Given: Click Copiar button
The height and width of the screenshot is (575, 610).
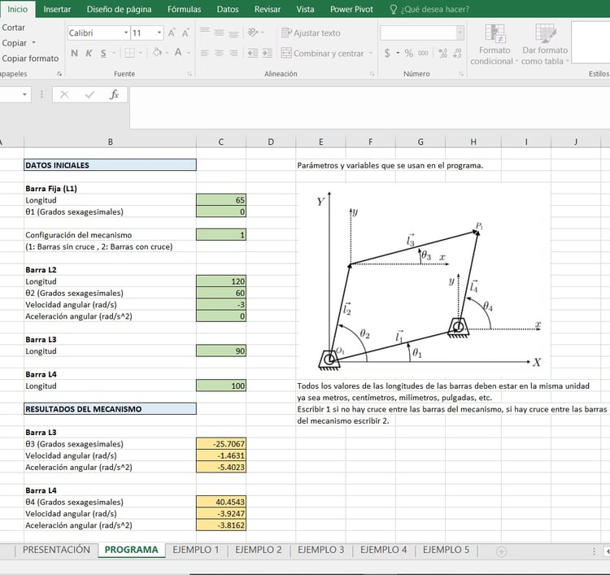Looking at the screenshot, I should click(x=15, y=43).
